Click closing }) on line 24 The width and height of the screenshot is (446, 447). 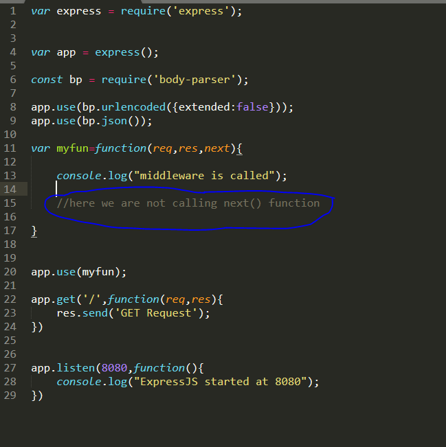point(37,327)
